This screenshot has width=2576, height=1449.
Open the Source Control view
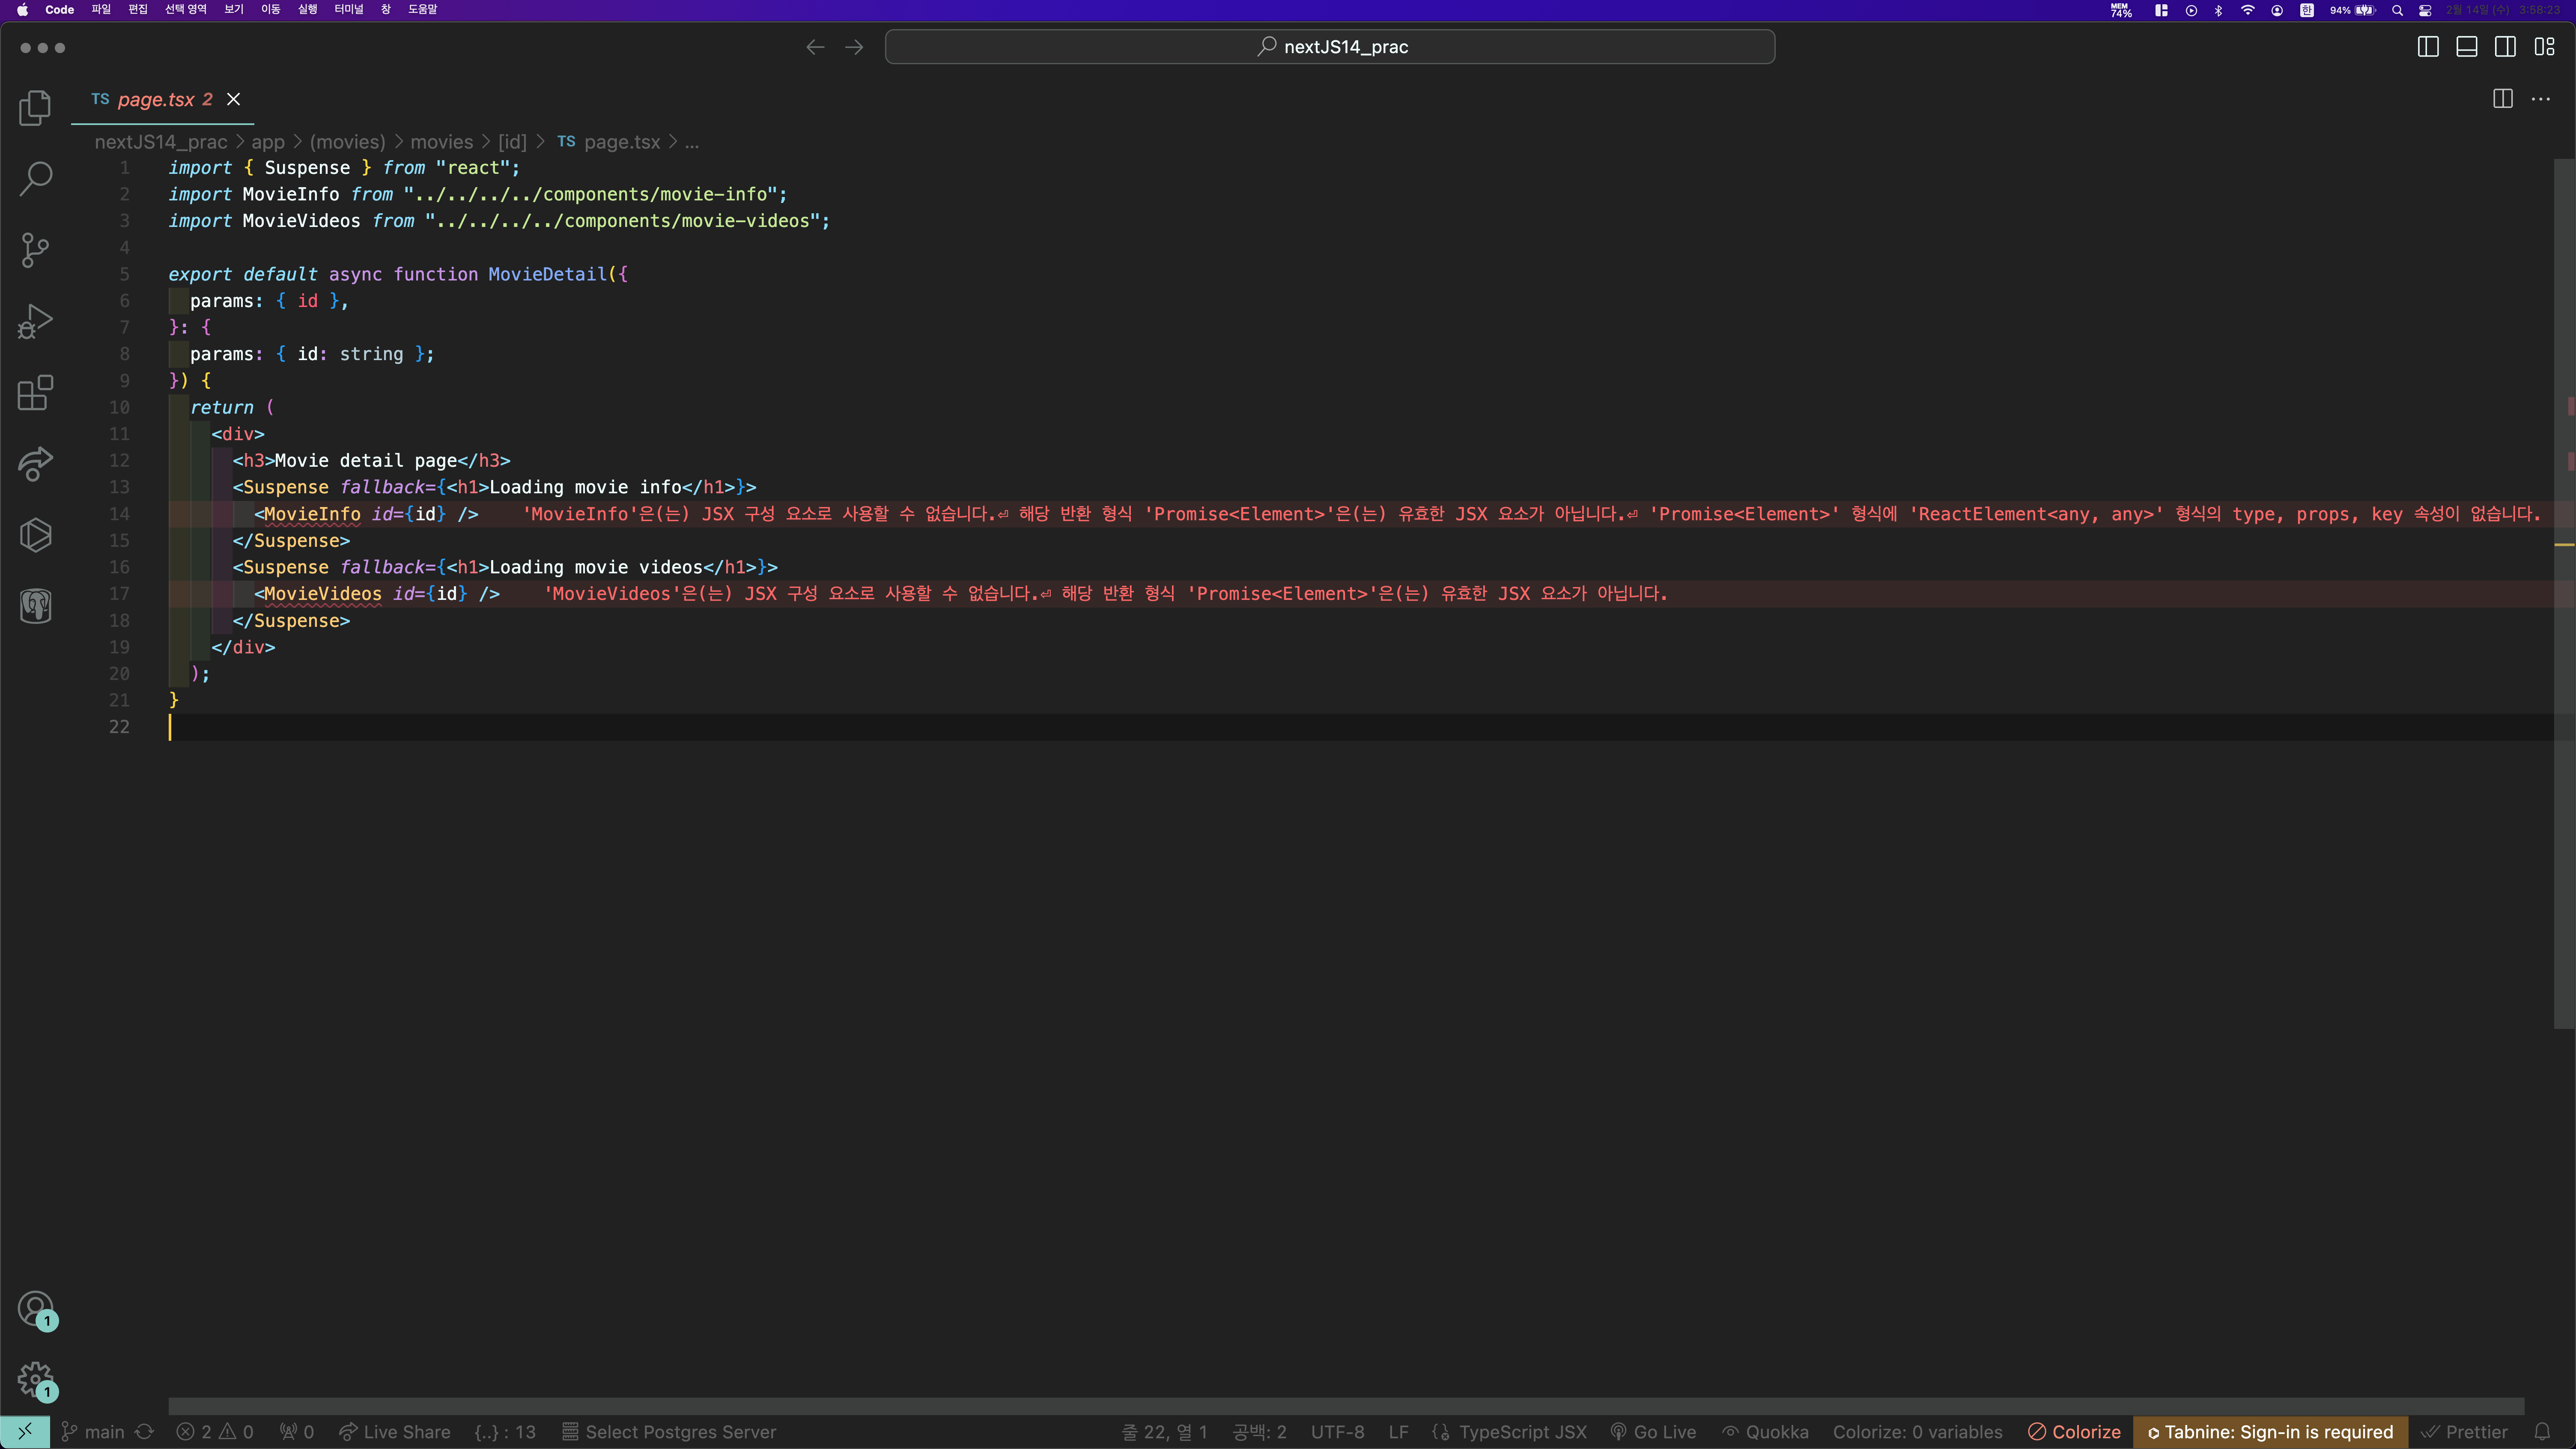[35, 249]
